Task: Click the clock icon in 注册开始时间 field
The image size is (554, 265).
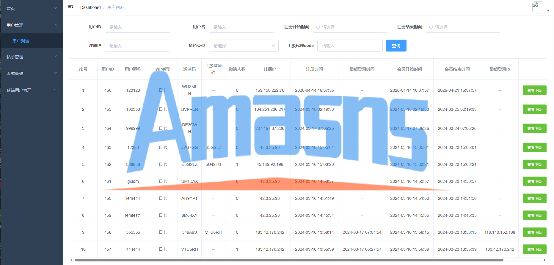Action: tap(318, 27)
